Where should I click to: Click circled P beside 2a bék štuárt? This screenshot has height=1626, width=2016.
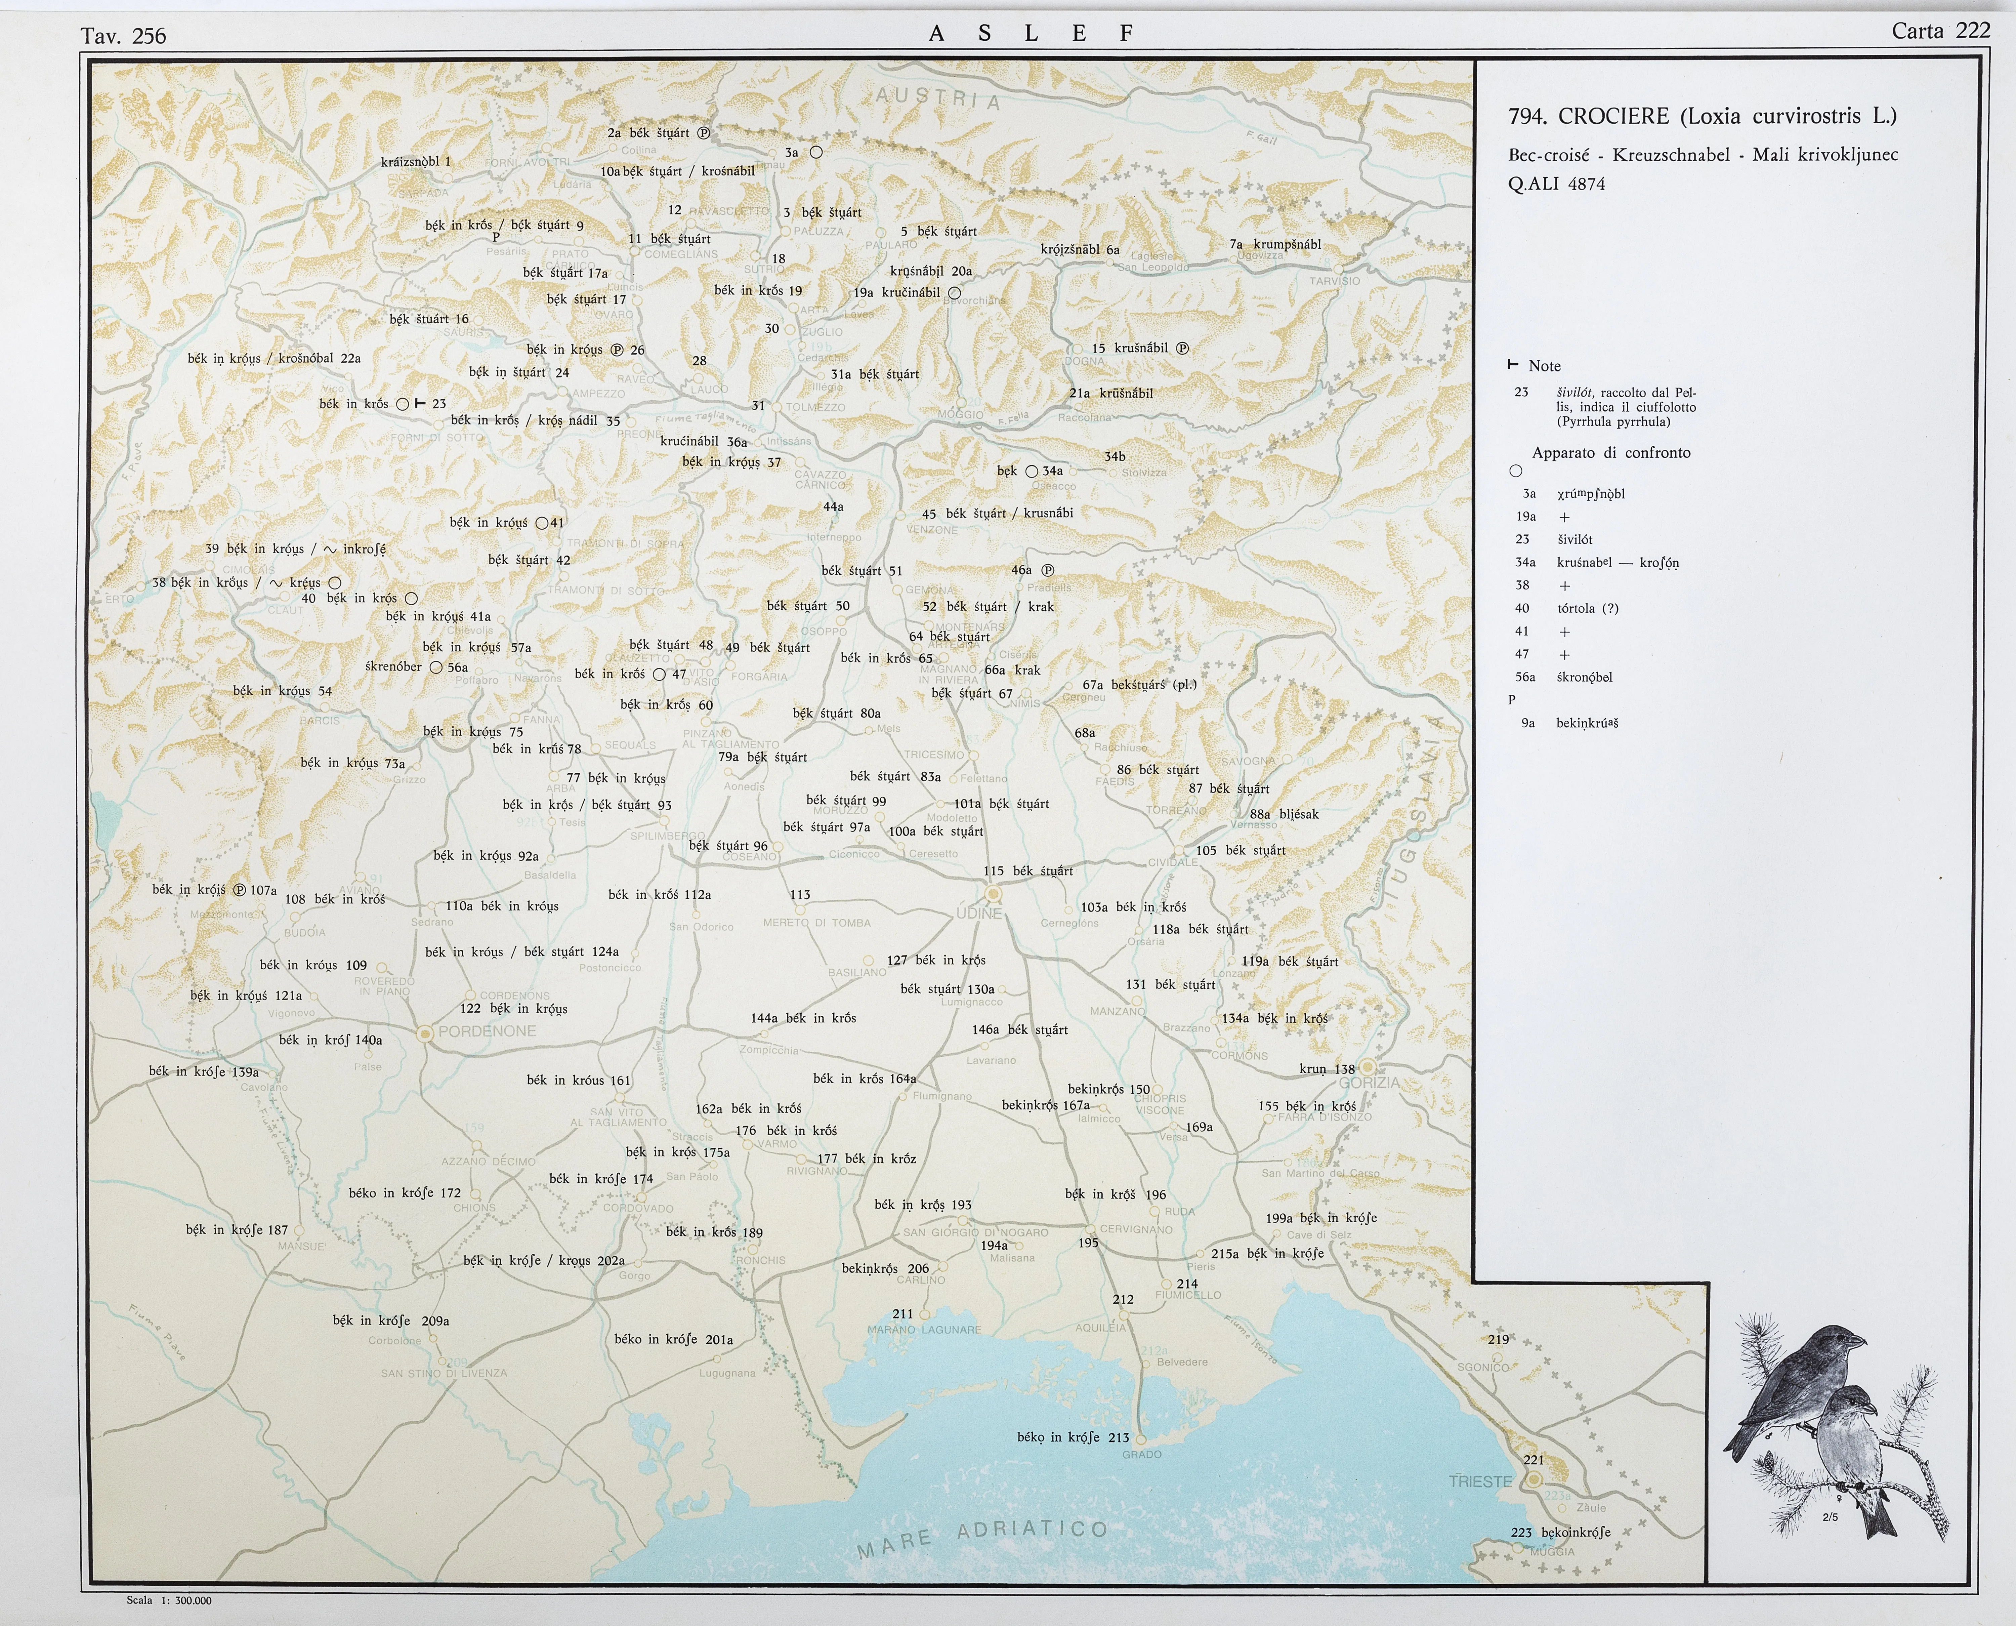point(704,133)
